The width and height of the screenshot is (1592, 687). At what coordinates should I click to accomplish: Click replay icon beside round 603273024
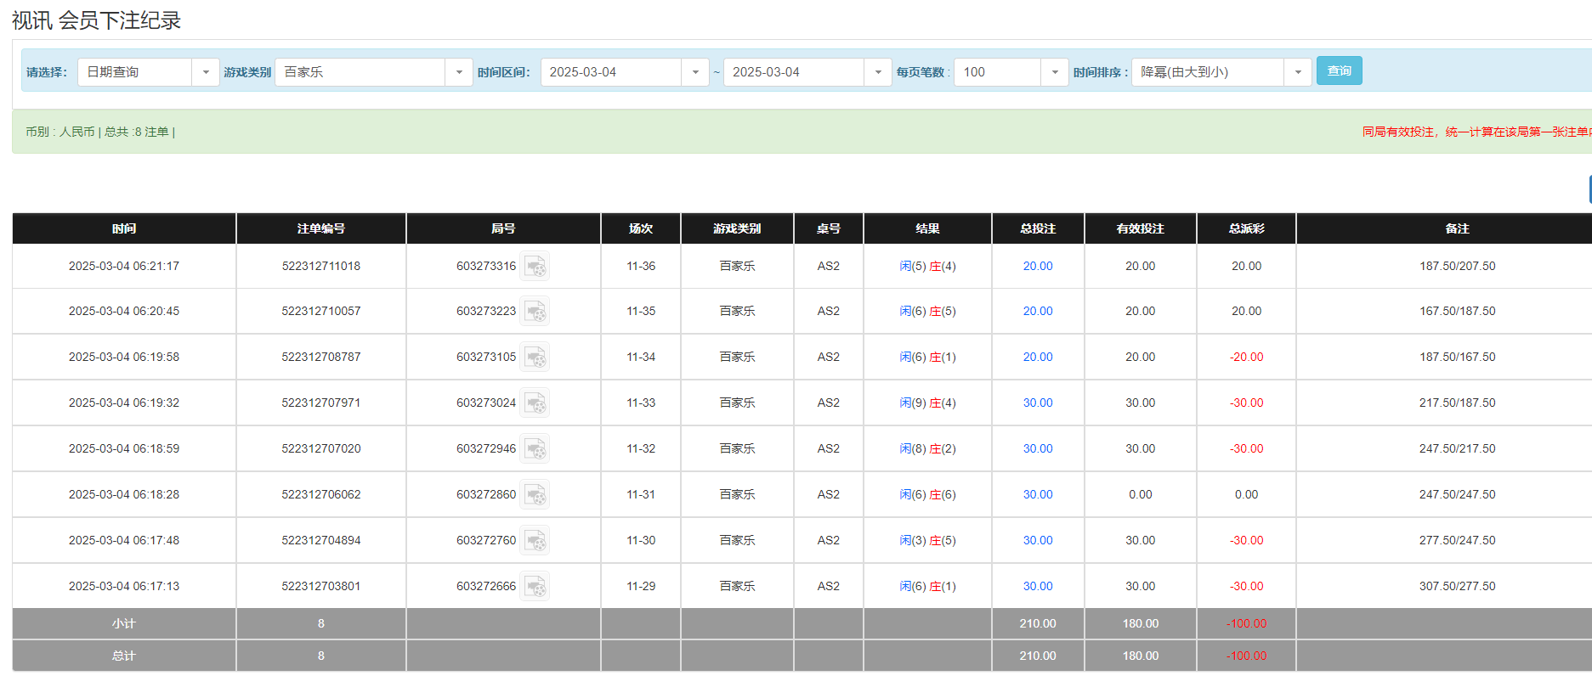535,403
